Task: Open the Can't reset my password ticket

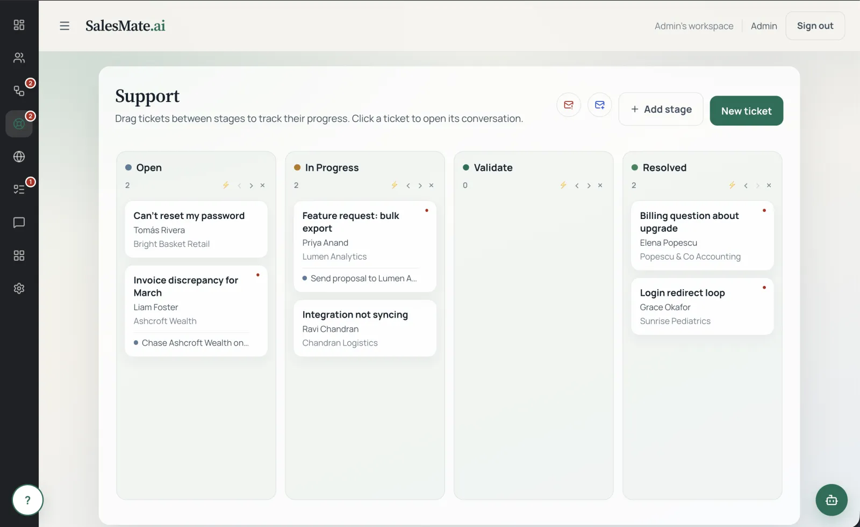Action: (x=196, y=229)
